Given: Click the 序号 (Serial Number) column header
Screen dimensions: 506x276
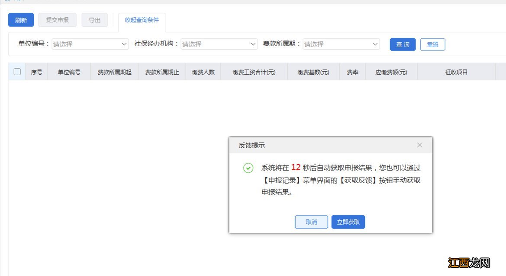Looking at the screenshot, I should (x=36, y=71).
